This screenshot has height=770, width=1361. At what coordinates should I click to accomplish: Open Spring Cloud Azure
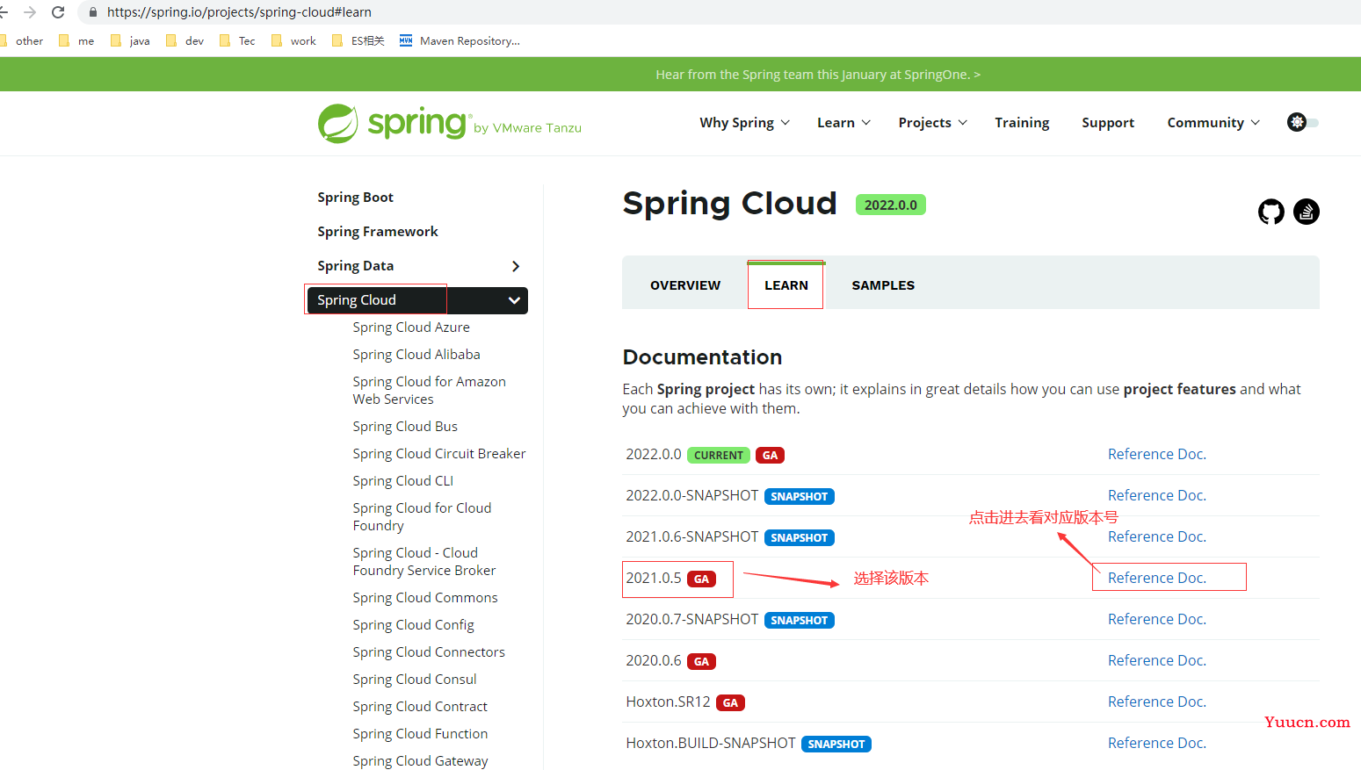(x=411, y=327)
